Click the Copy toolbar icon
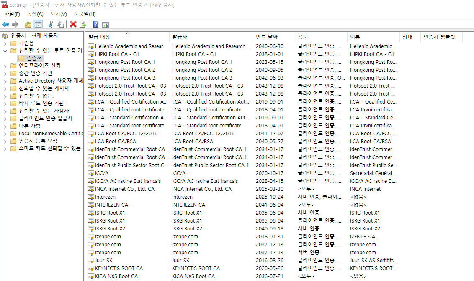474x281 pixels. click(60, 24)
